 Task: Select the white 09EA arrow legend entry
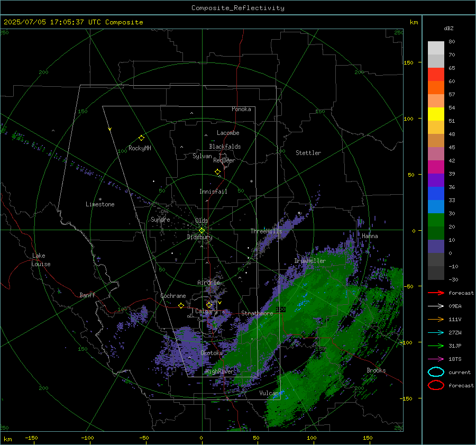pos(436,306)
